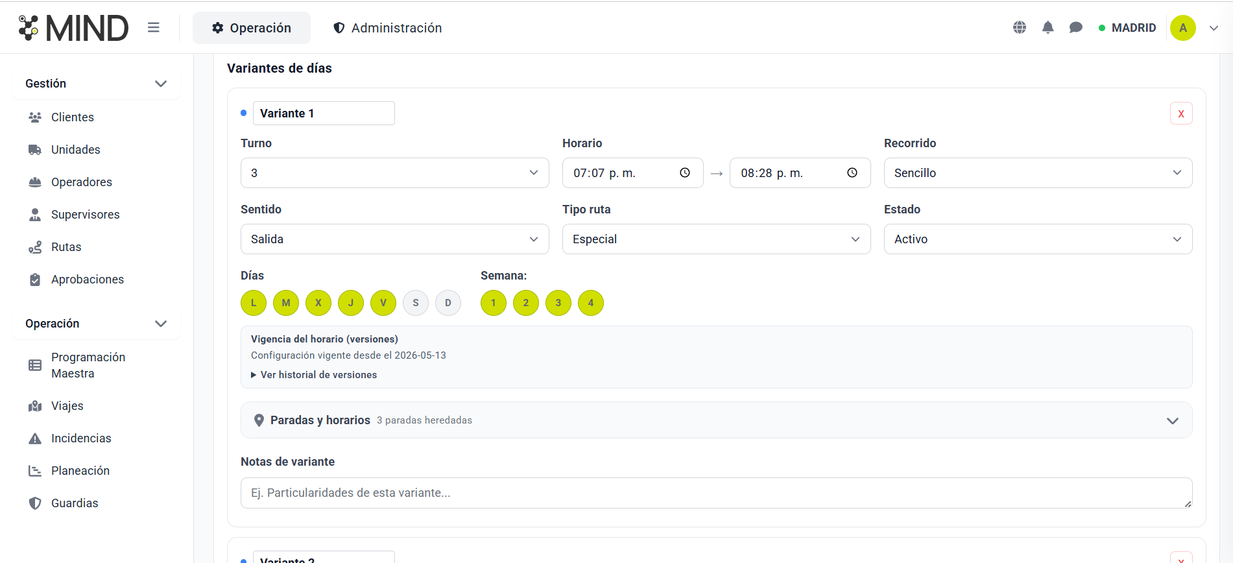Click the Notas de variante text area
The width and height of the screenshot is (1233, 563).
pos(716,493)
